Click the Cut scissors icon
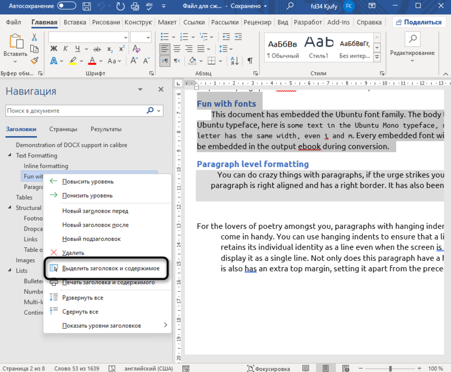Viewport: 451px width, 372px height. coord(34,37)
